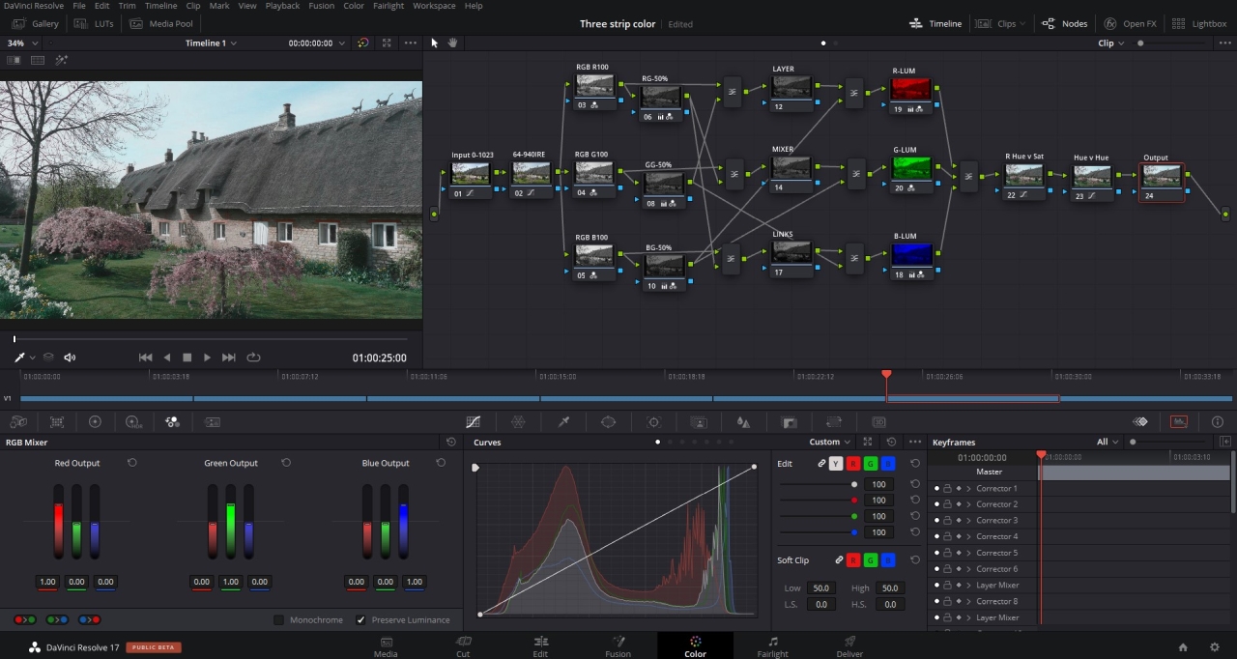
Task: Open the Tracker palette
Action: (653, 422)
